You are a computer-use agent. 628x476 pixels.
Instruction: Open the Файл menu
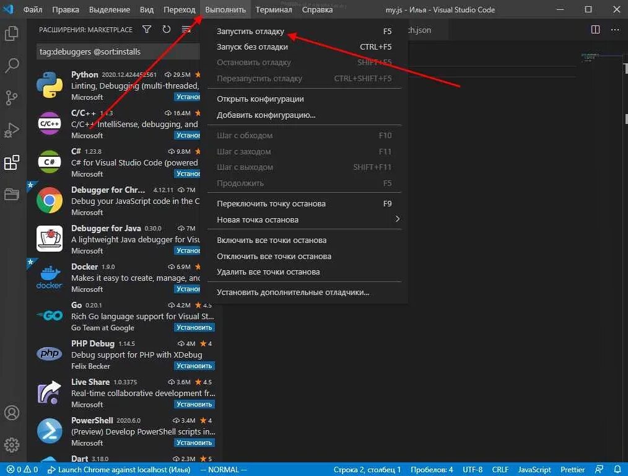point(32,10)
